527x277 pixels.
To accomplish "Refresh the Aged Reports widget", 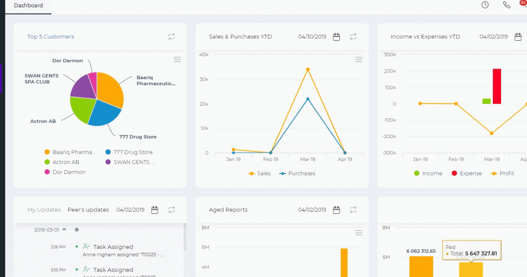I will [353, 210].
